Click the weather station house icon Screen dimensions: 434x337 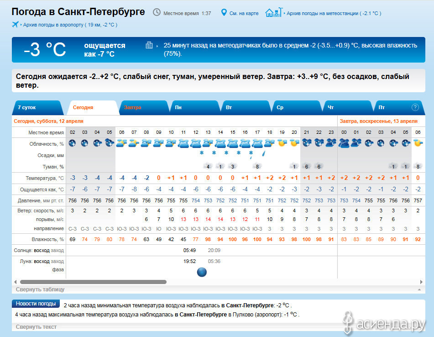point(274,12)
